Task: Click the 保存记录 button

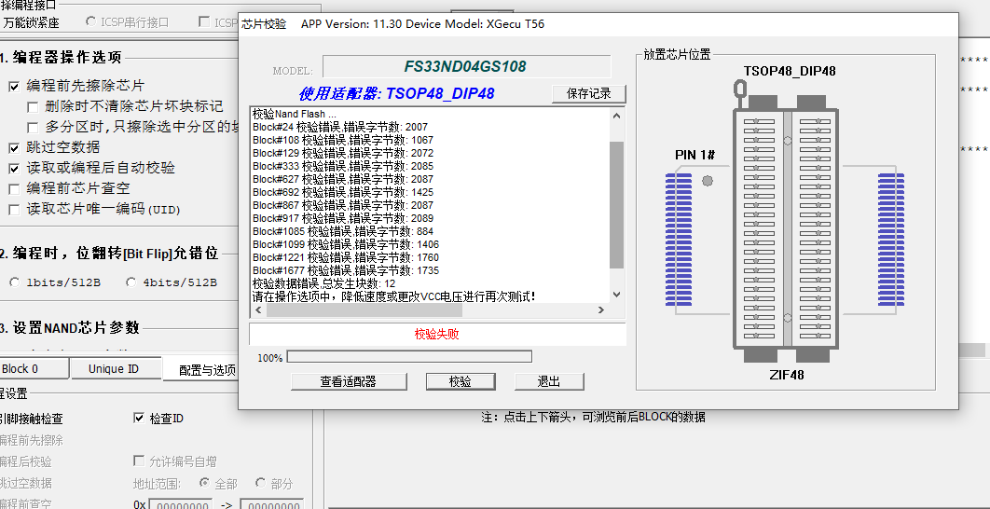Action: pos(588,93)
